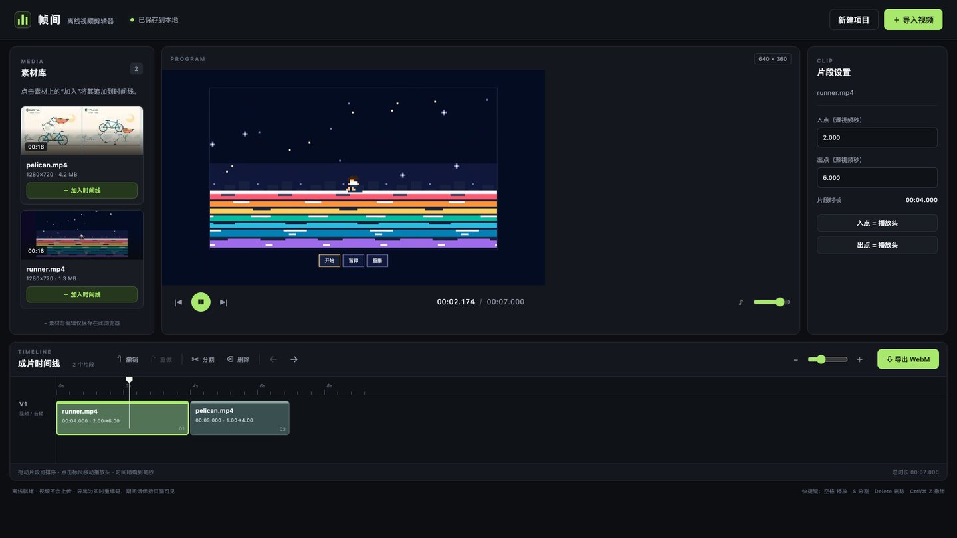Move playhead to the 6s ruler mark
957x538 pixels.
(263, 386)
